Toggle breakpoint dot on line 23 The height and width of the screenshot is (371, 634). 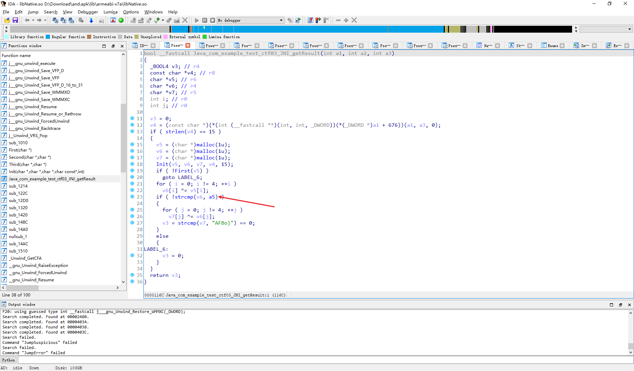coord(132,196)
